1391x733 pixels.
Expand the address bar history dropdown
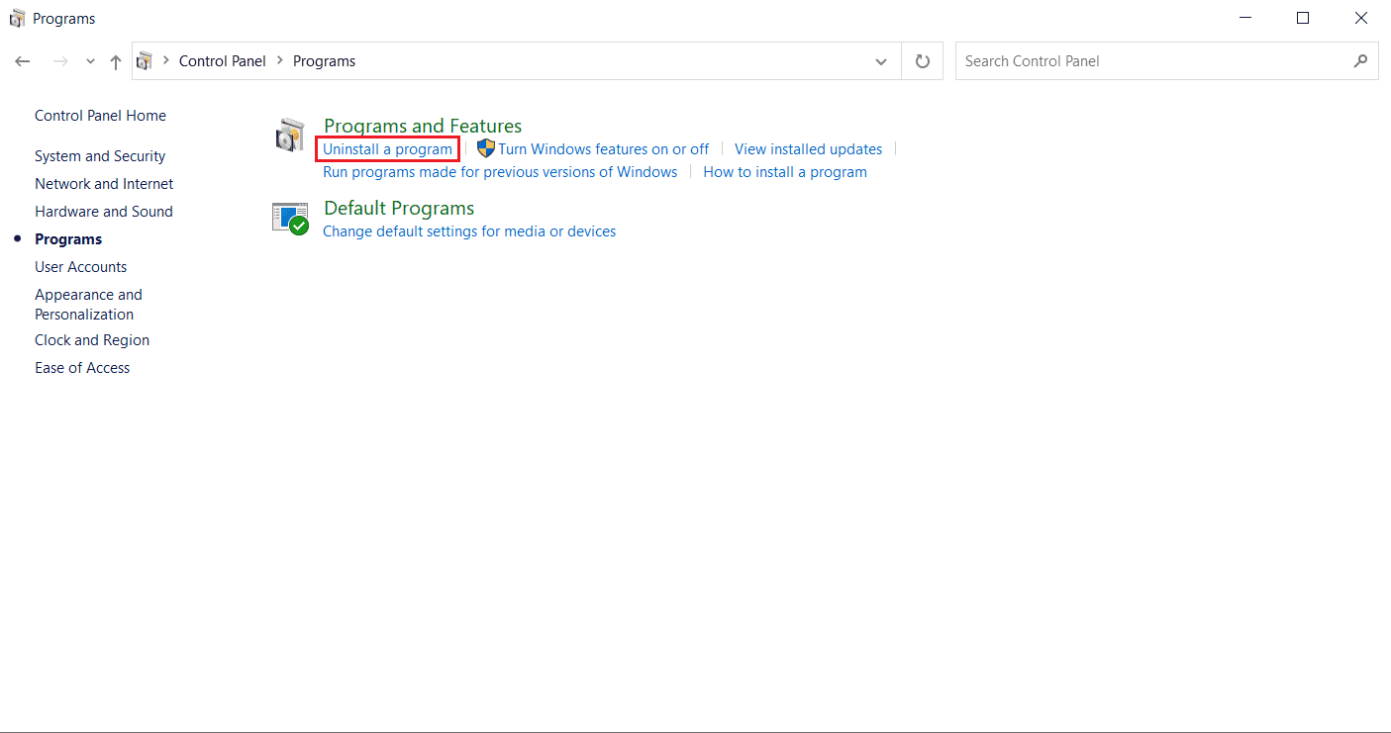pyautogui.click(x=881, y=61)
